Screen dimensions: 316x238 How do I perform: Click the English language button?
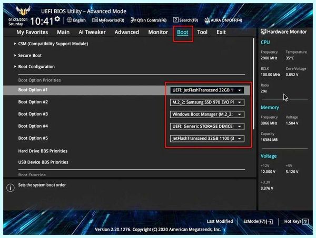[79, 20]
